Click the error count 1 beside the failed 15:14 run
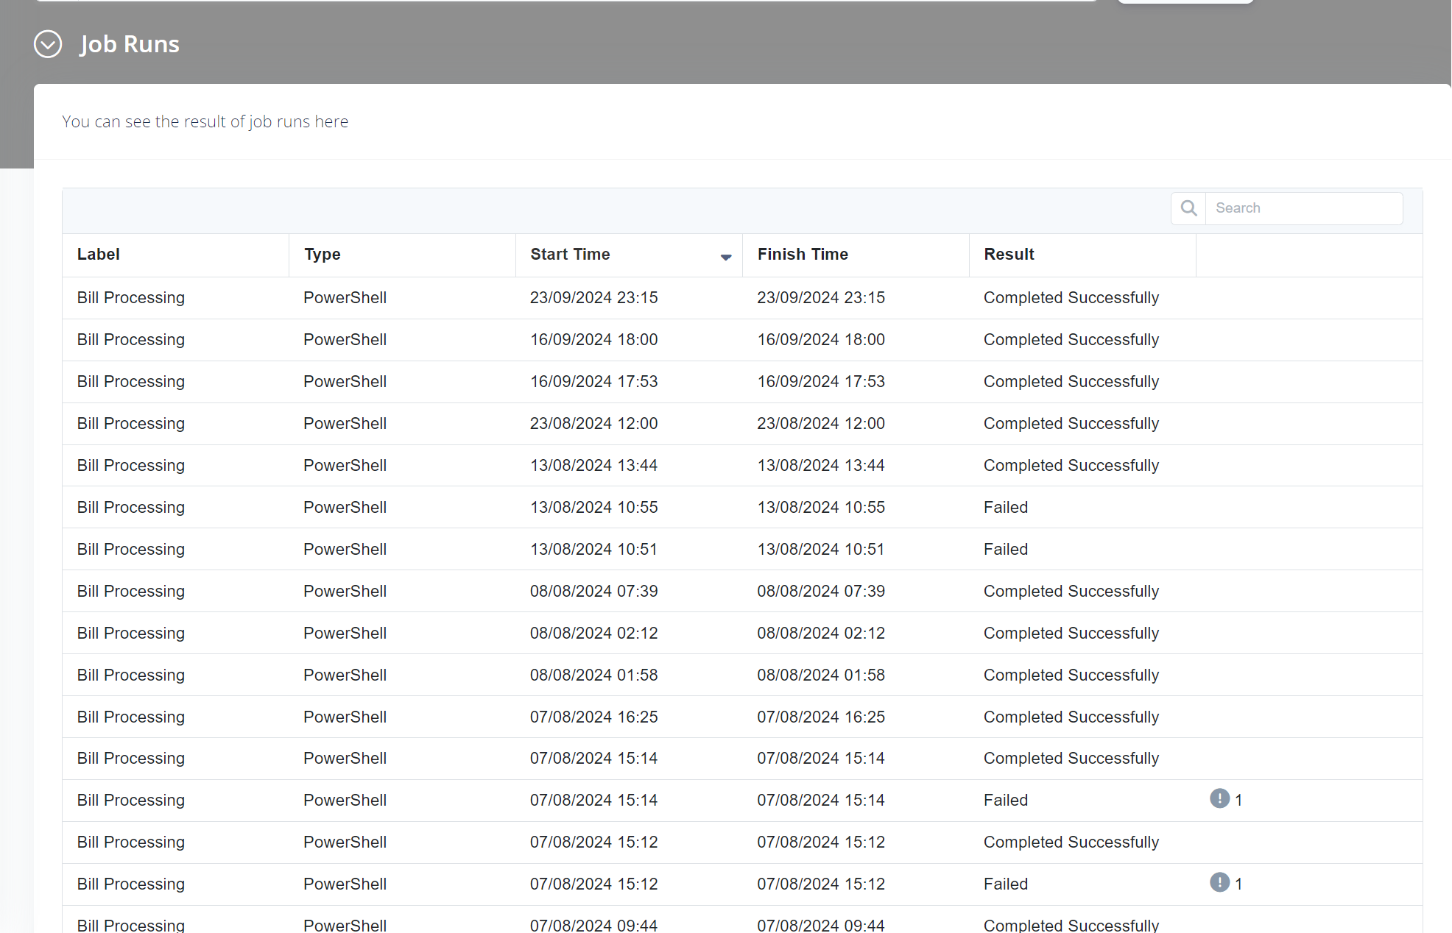This screenshot has height=933, width=1452. (x=1238, y=801)
